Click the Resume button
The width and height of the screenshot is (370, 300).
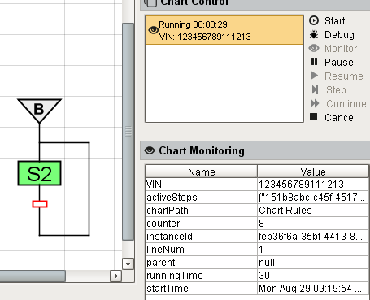(x=337, y=76)
